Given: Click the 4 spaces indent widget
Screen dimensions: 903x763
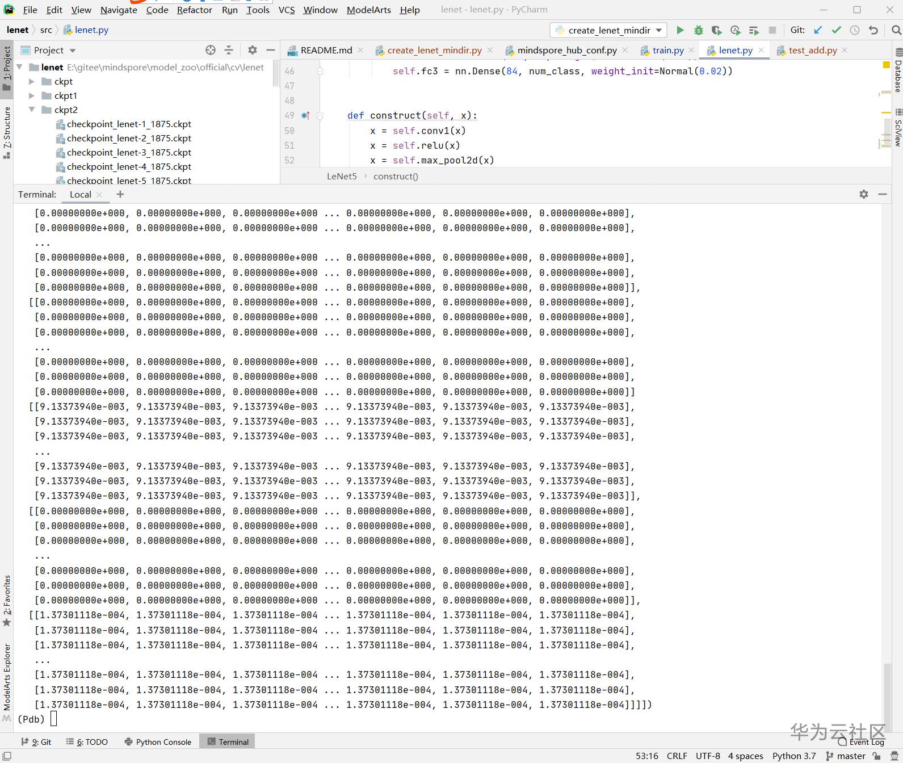Looking at the screenshot, I should pyautogui.click(x=745, y=756).
